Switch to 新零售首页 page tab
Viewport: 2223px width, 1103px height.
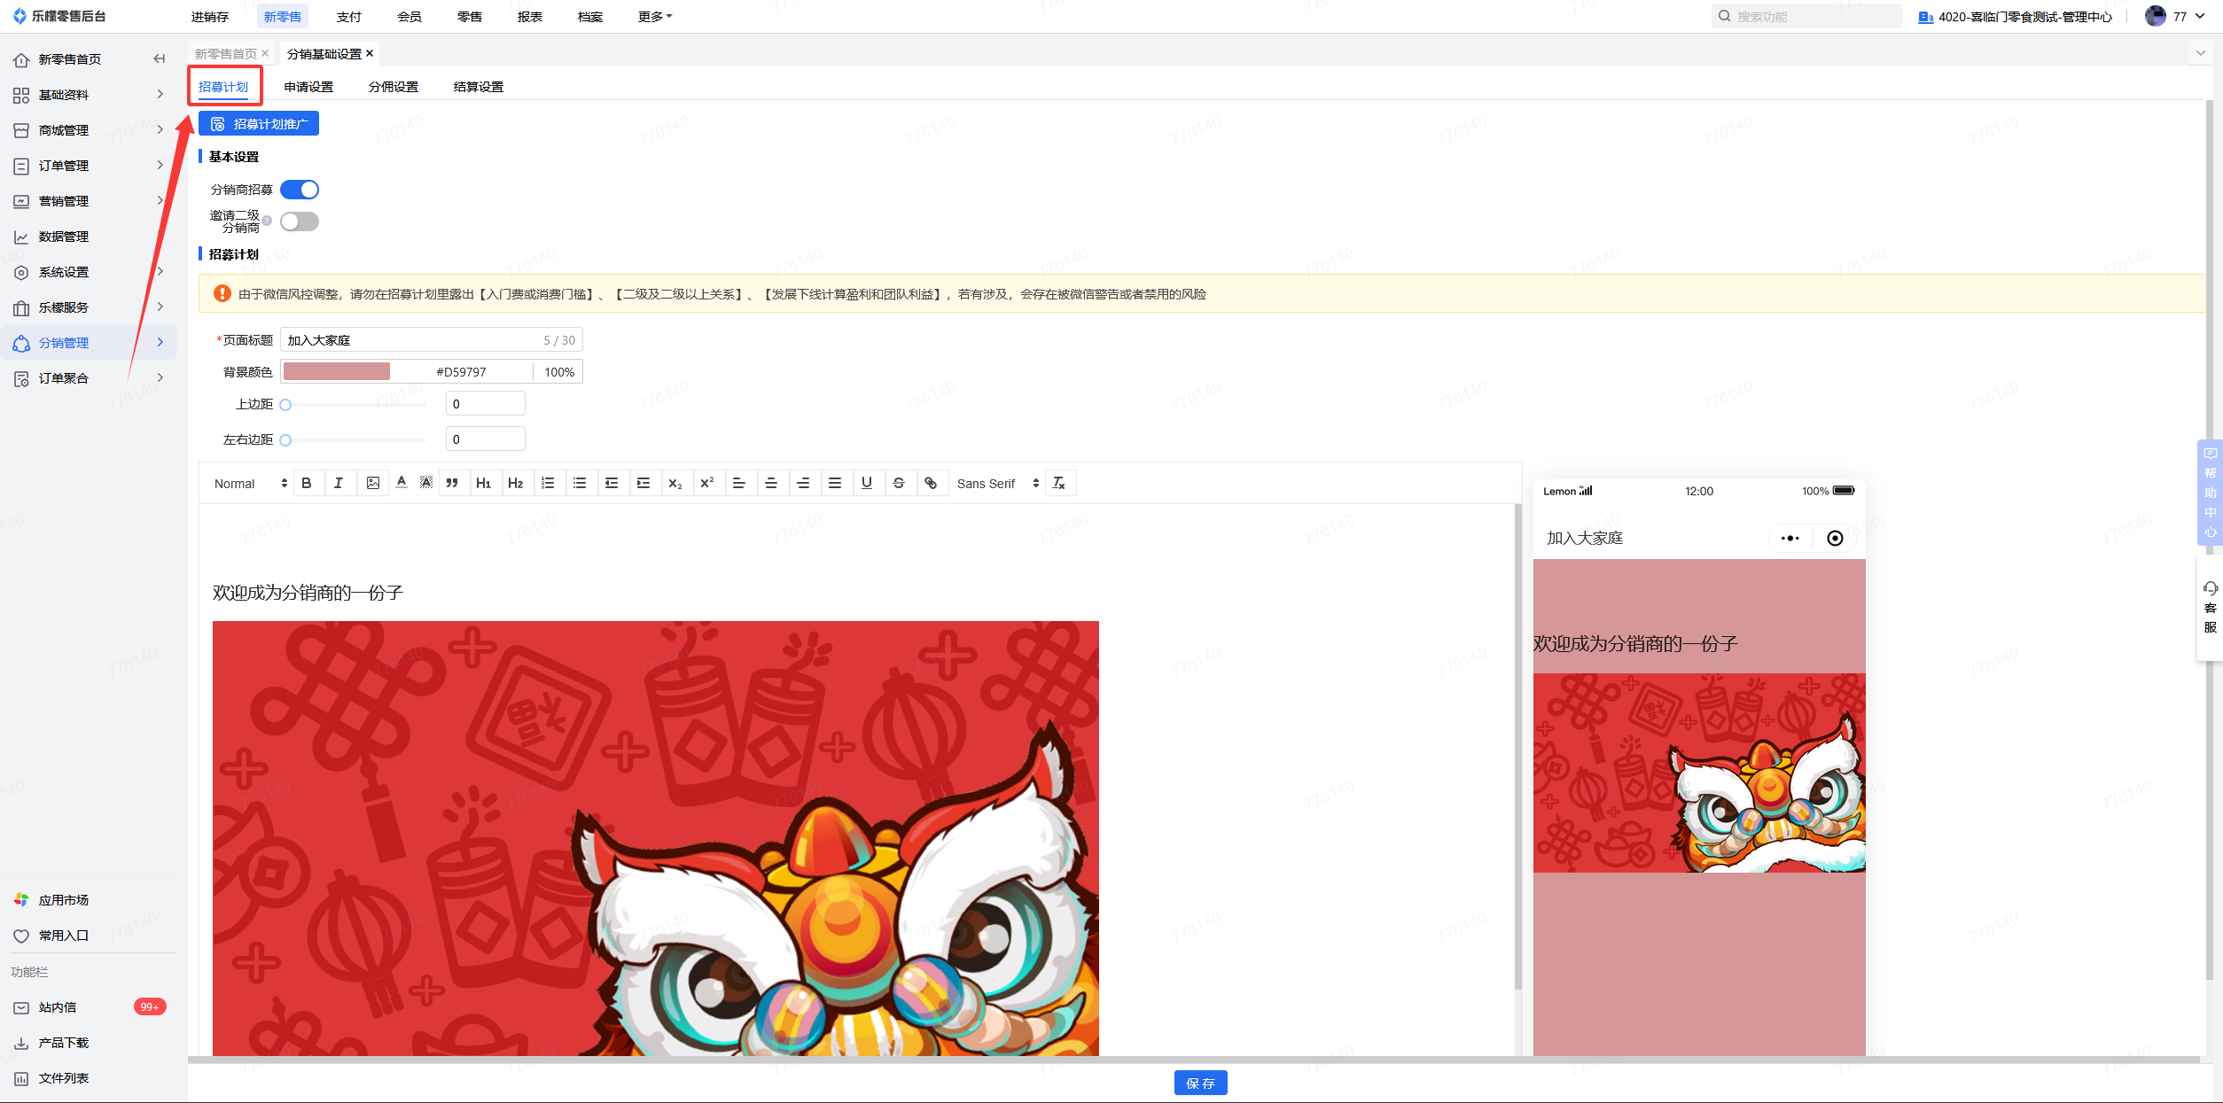226,53
